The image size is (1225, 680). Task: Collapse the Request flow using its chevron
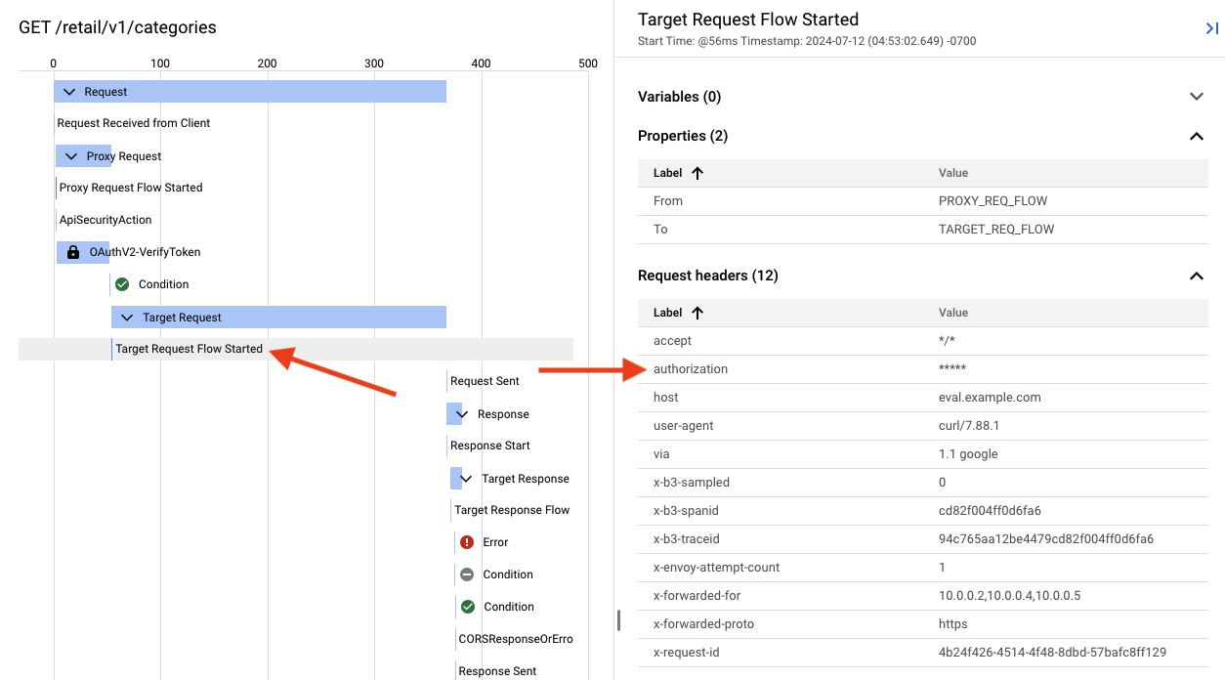click(68, 91)
